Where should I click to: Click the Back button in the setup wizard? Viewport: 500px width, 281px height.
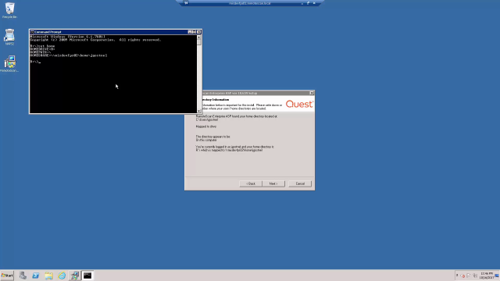[251, 184]
